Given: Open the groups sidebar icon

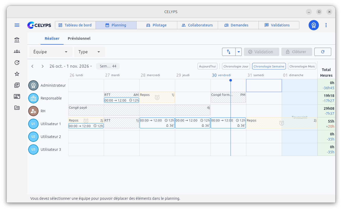Looking at the screenshot, I should (17, 51).
